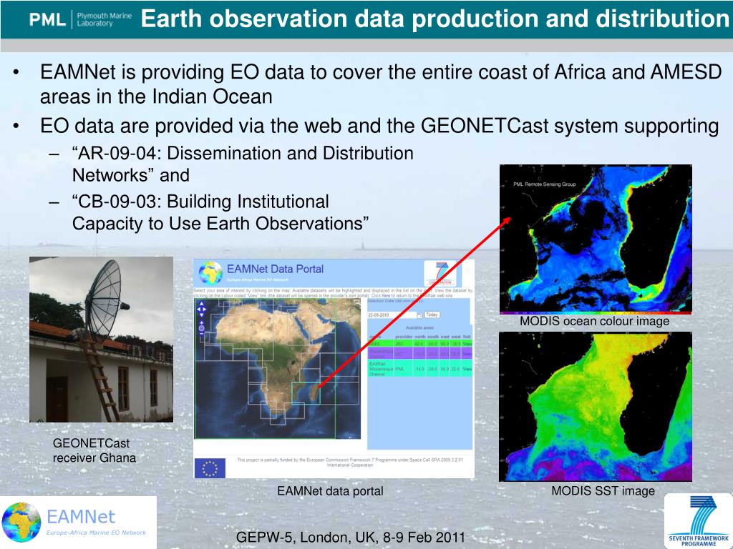Click the 'EAMNet data portal' caption

(x=330, y=491)
